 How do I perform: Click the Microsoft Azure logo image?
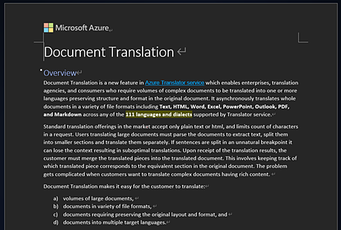[48, 27]
